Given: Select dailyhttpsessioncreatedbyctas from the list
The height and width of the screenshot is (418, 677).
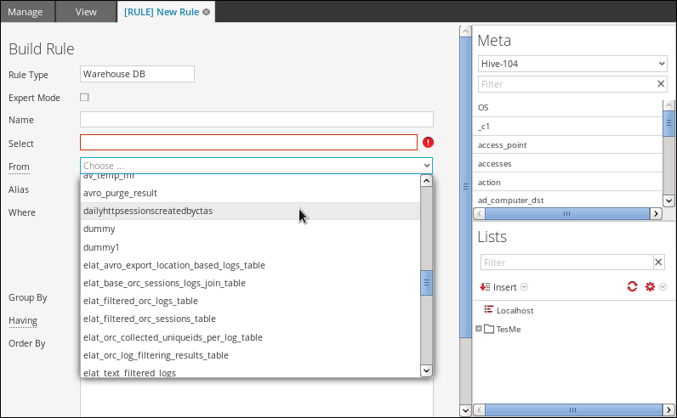Looking at the screenshot, I should pyautogui.click(x=148, y=211).
